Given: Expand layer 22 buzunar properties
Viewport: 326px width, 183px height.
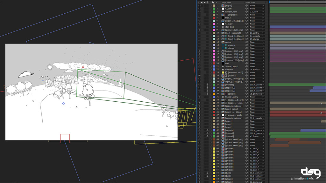Looking at the screenshot, I should point(211,69).
